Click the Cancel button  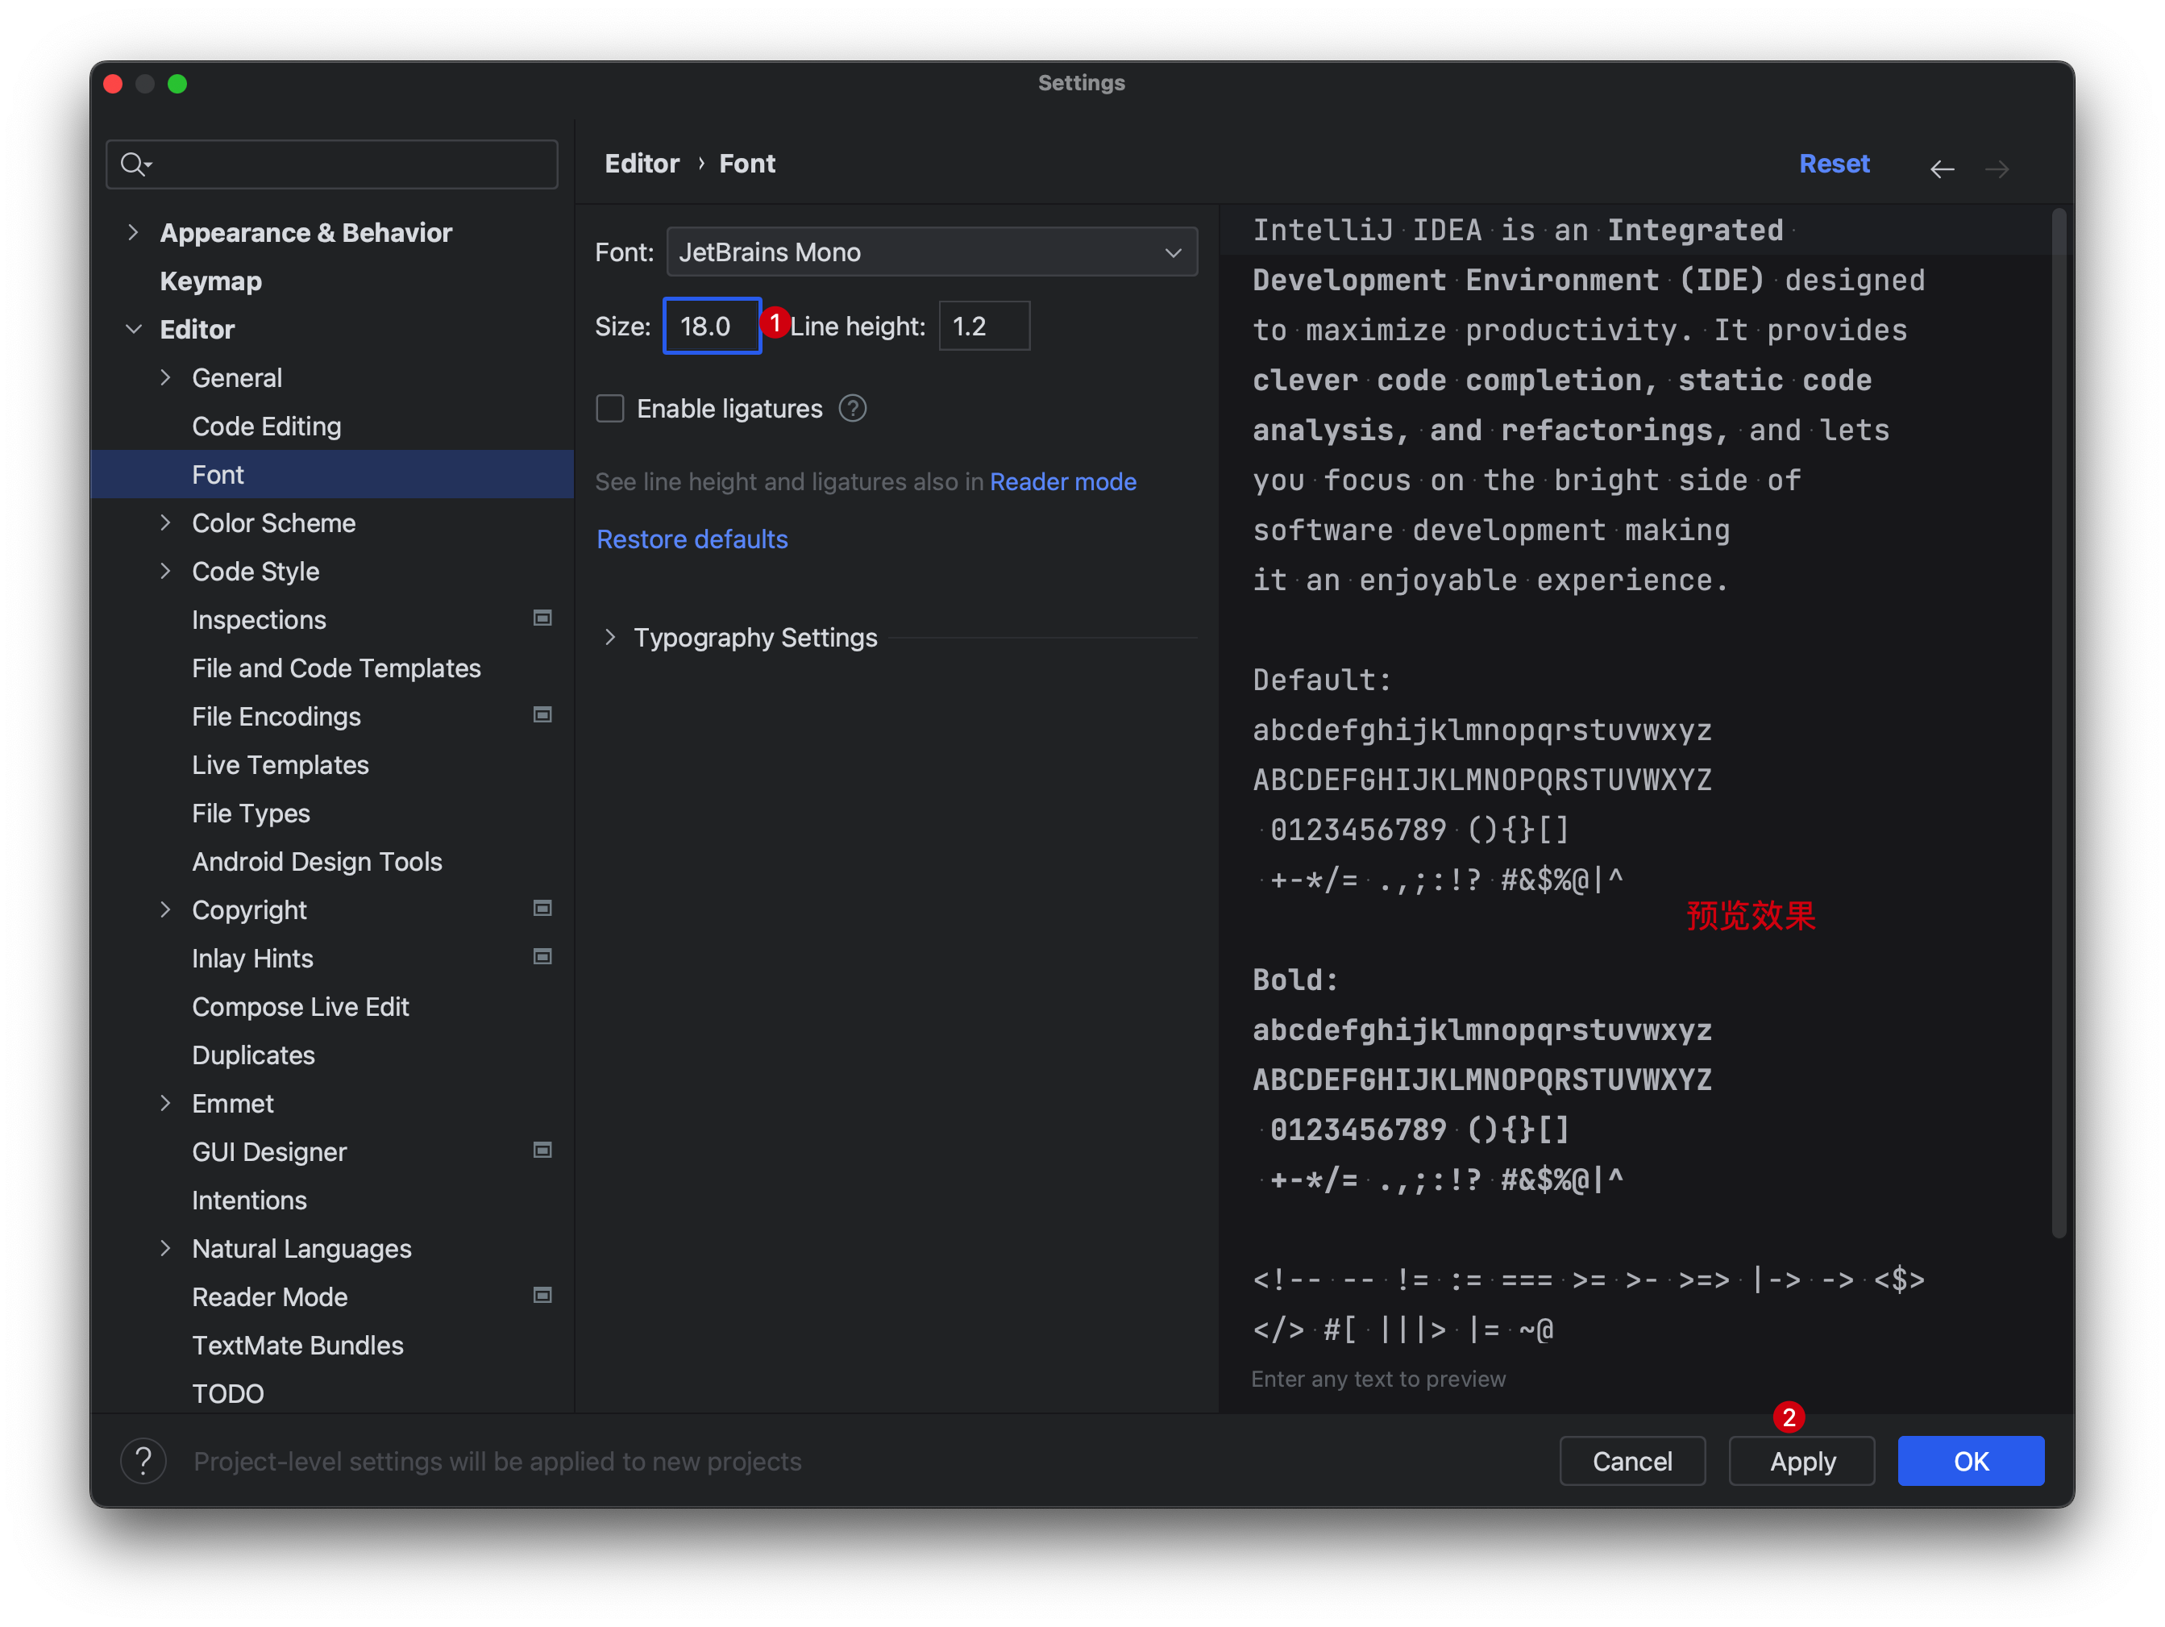click(1631, 1461)
